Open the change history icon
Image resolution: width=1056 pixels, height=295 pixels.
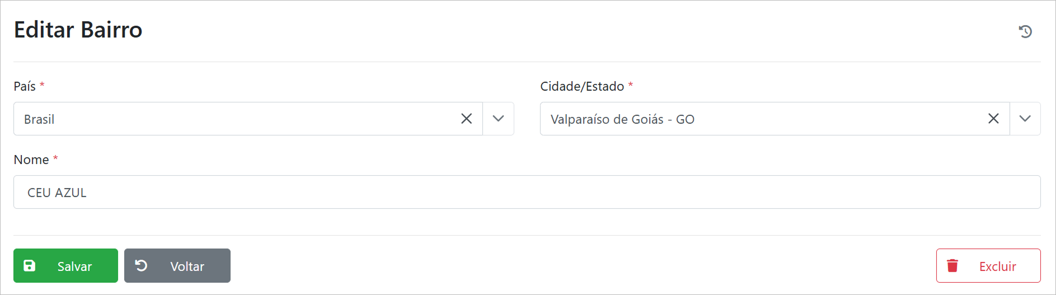coord(1025,31)
